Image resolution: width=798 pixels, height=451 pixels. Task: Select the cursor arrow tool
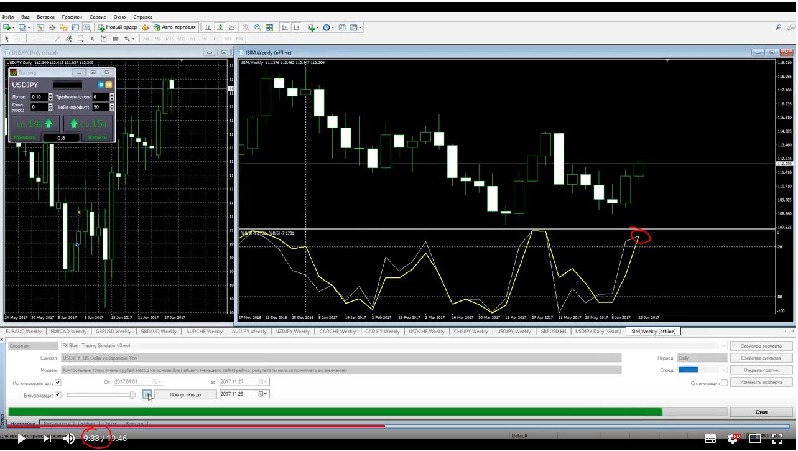[7, 39]
